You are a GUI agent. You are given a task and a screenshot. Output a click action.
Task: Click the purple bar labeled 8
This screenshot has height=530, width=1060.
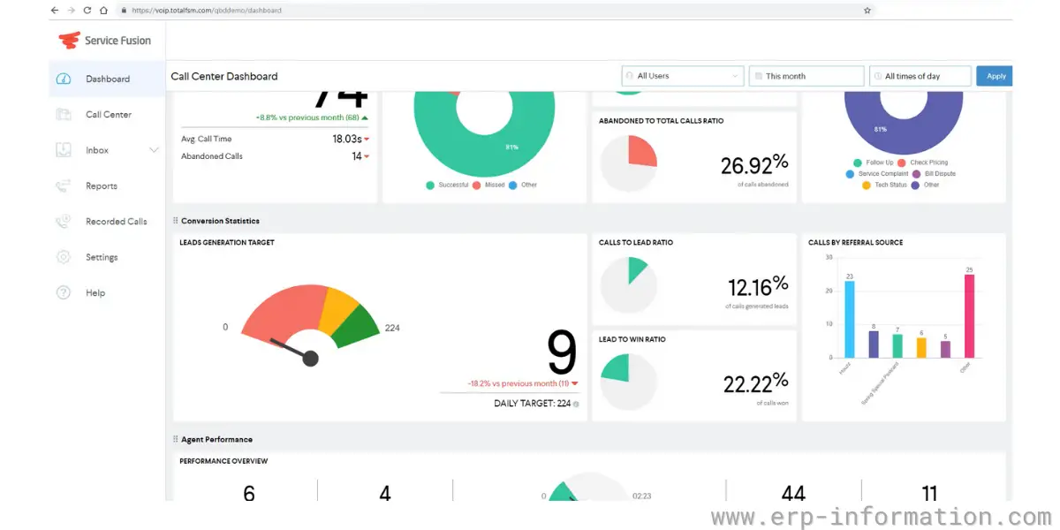coord(874,344)
